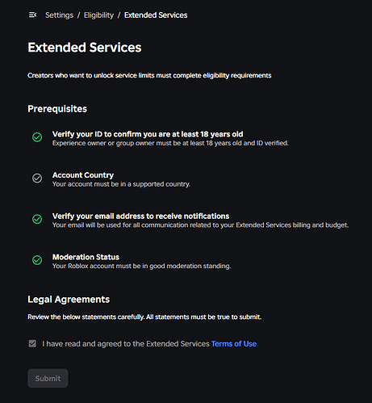Click the 'I have read and agreed' label
The image size is (372, 403).
126,344
